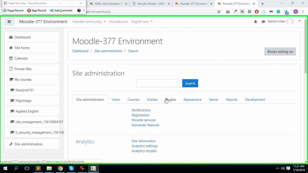Click the Search button
The width and height of the screenshot is (308, 173).
coord(190,83)
